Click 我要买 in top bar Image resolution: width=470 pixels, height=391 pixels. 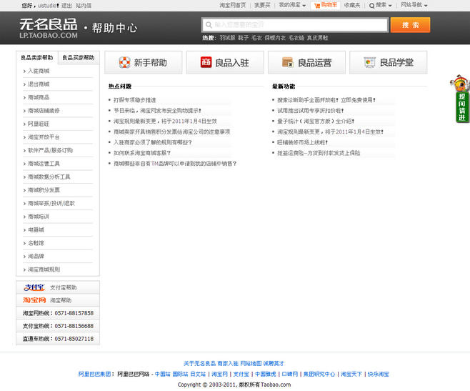coord(262,5)
